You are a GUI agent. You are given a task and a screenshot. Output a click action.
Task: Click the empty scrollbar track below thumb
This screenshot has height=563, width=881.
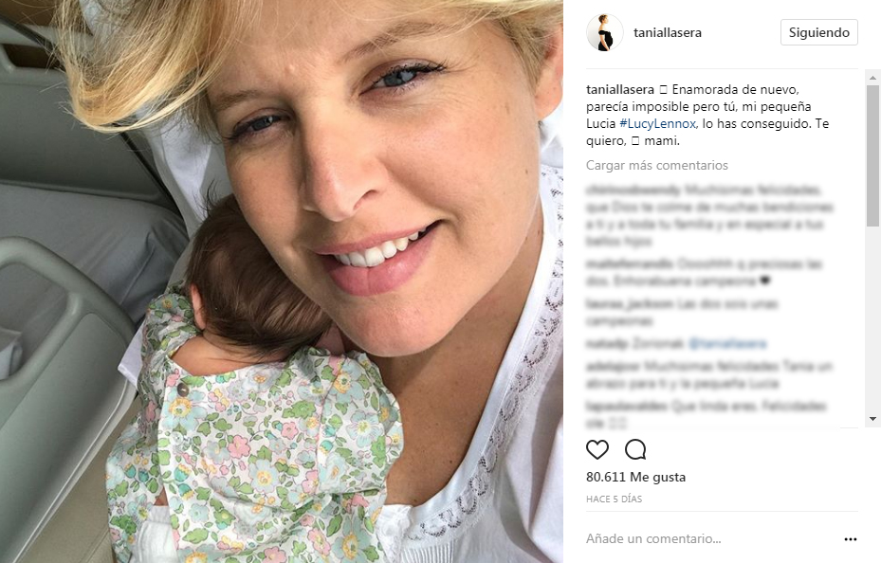(x=872, y=320)
